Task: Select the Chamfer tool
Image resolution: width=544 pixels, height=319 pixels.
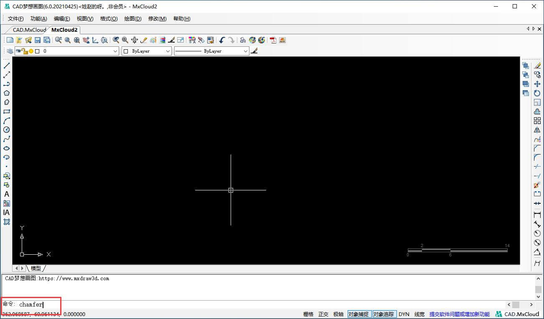Action: [x=537, y=148]
